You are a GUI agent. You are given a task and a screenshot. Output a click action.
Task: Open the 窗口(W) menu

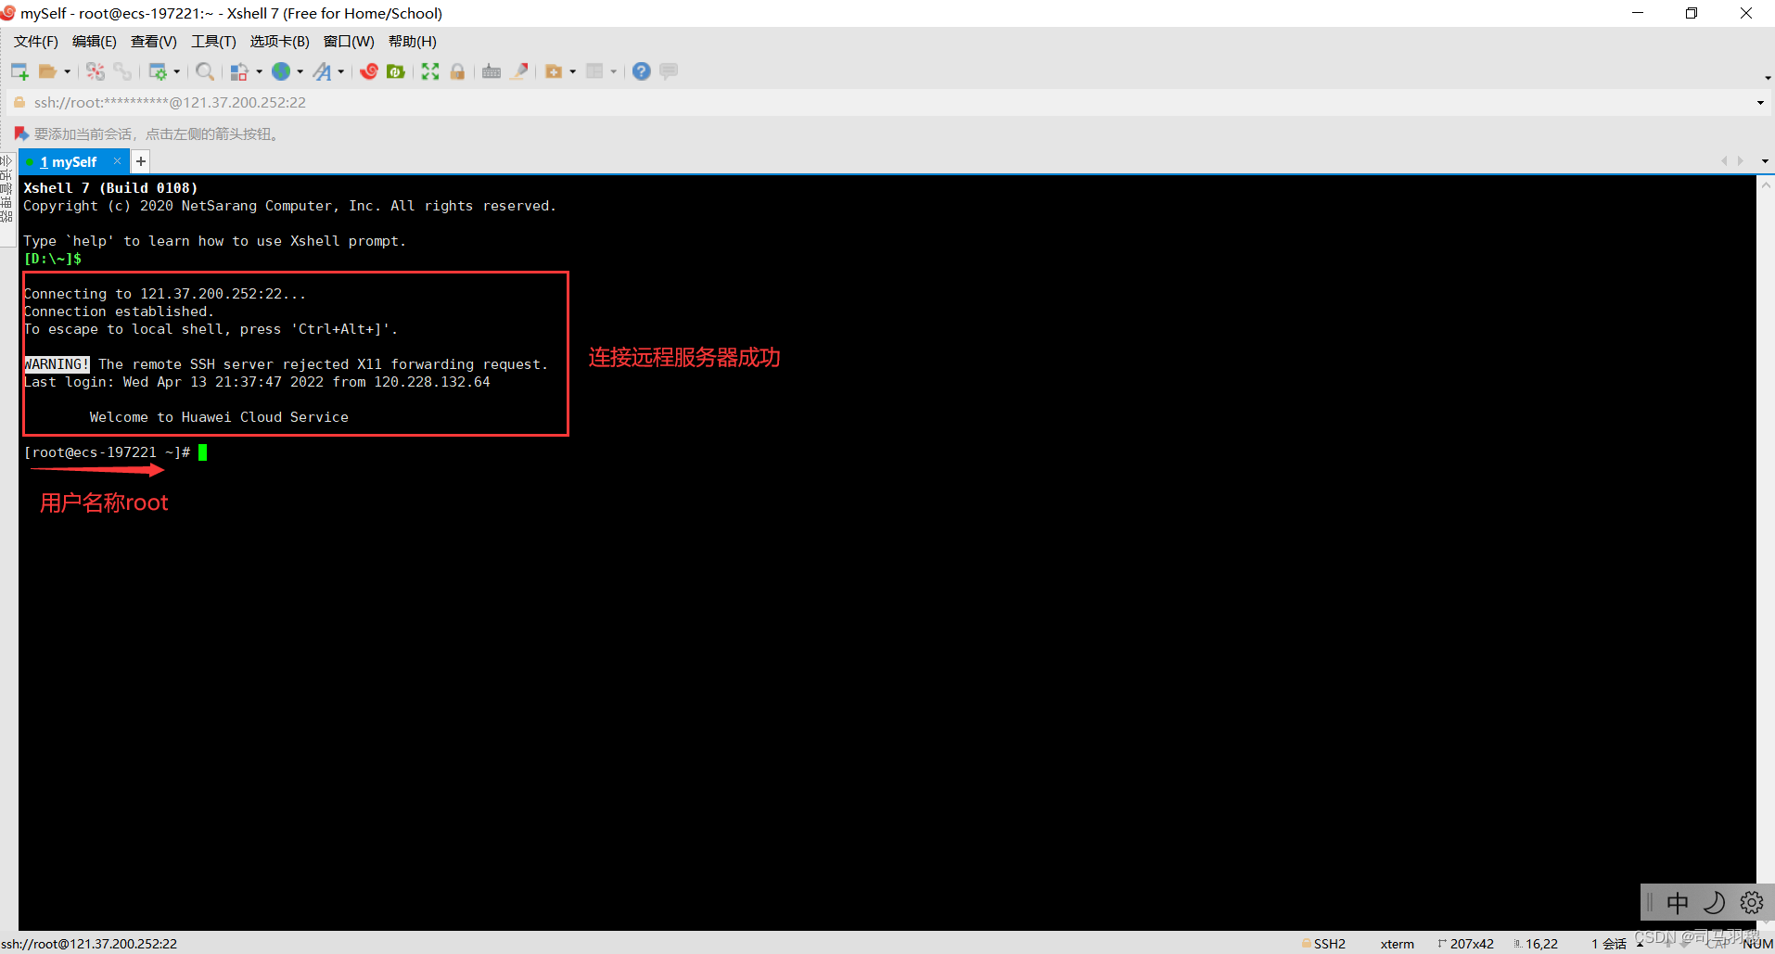coord(349,42)
